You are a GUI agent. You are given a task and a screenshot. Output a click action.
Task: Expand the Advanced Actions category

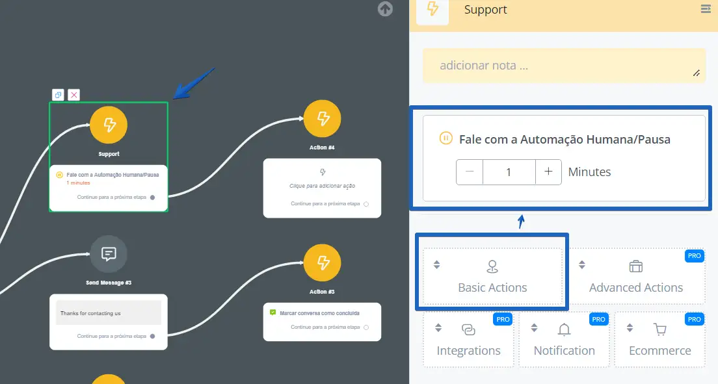coord(636,276)
